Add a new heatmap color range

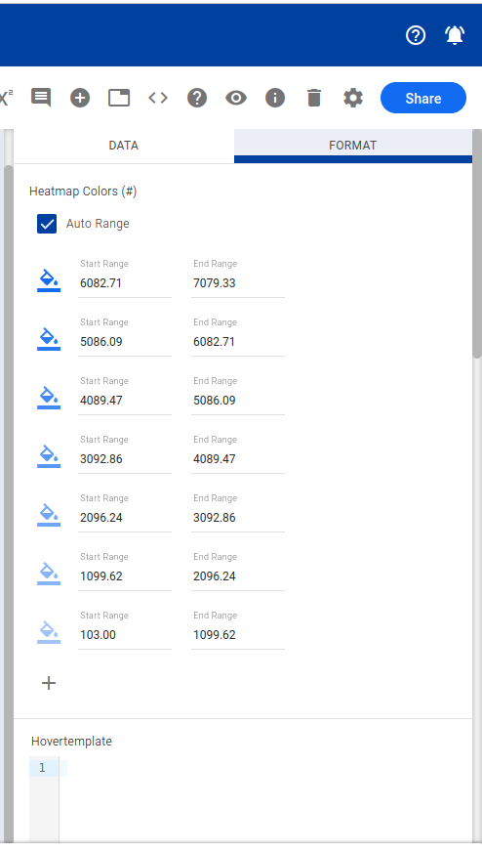pos(49,683)
